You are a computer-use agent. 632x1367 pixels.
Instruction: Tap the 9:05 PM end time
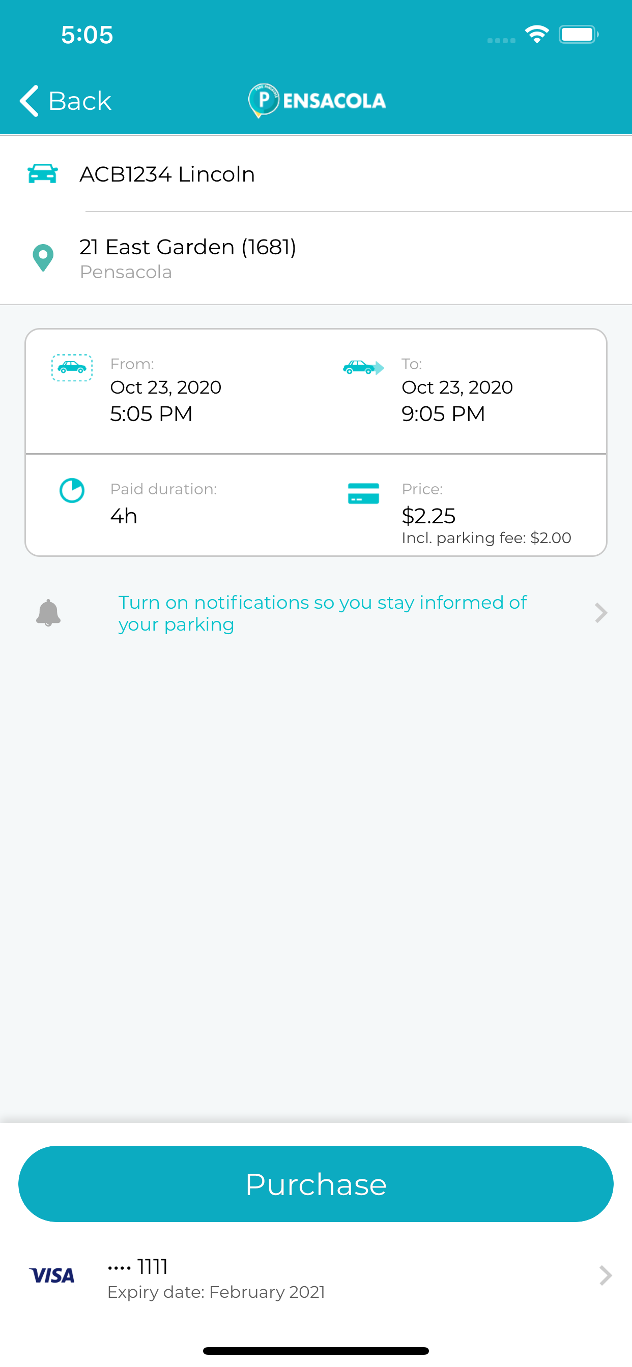[x=443, y=414]
